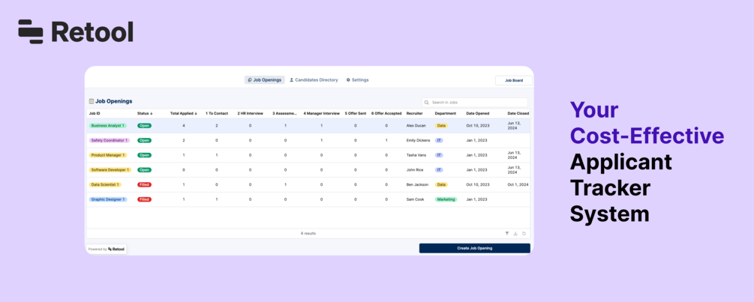Click the 2 HR Interview column header

[250, 114]
